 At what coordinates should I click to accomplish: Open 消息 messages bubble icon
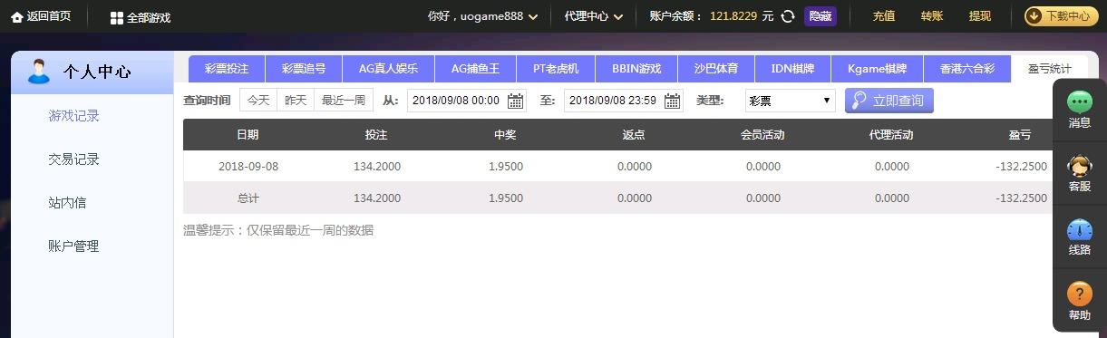click(1080, 101)
